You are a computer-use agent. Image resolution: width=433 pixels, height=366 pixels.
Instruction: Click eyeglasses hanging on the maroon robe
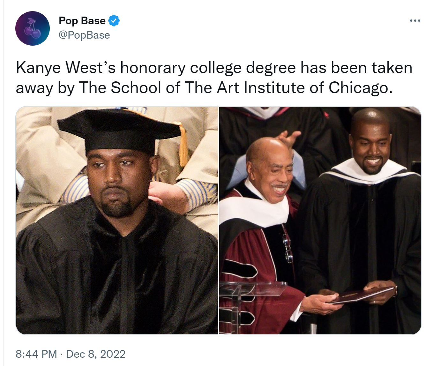(287, 246)
